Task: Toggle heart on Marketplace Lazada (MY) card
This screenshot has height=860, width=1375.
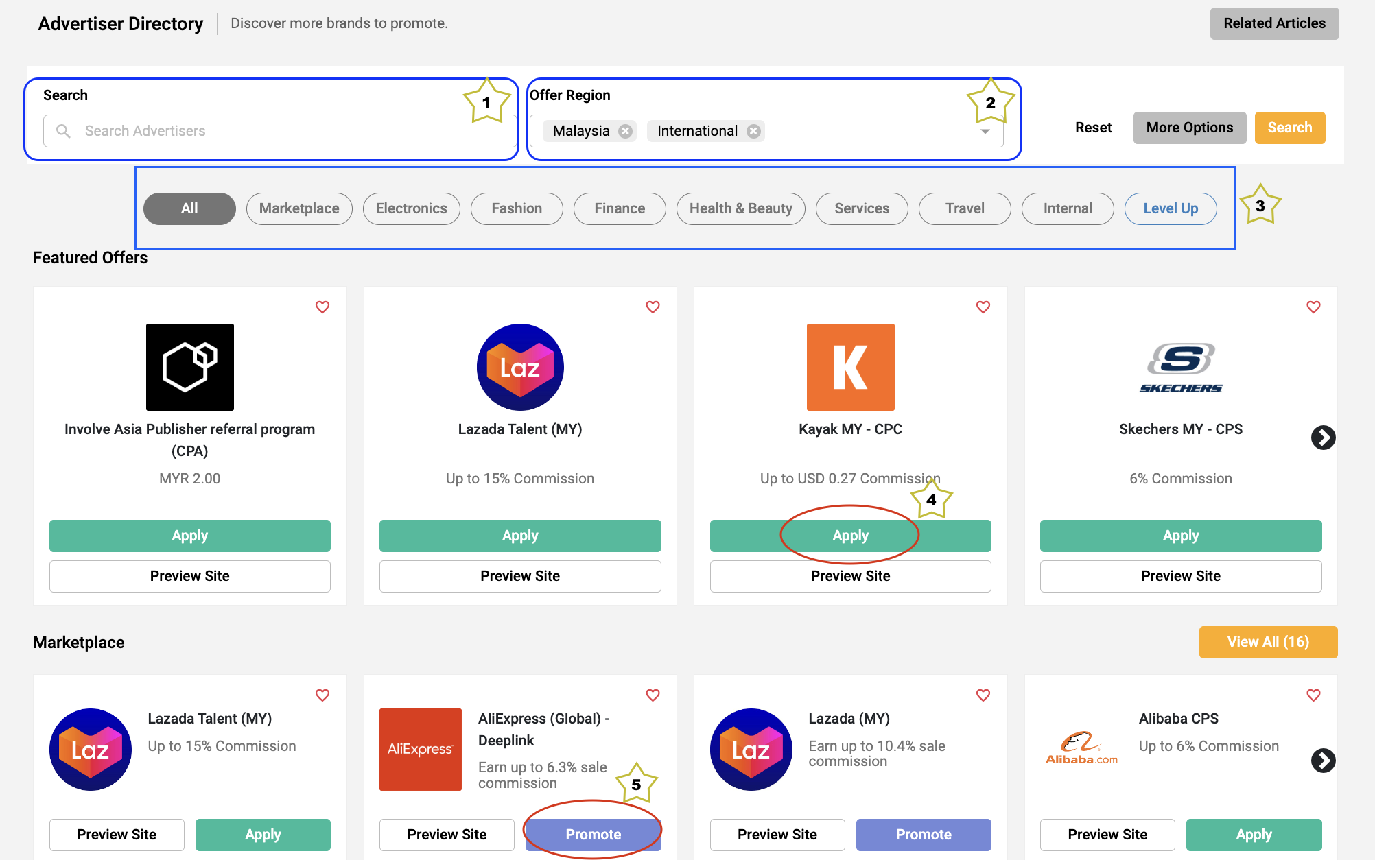Action: [x=983, y=695]
